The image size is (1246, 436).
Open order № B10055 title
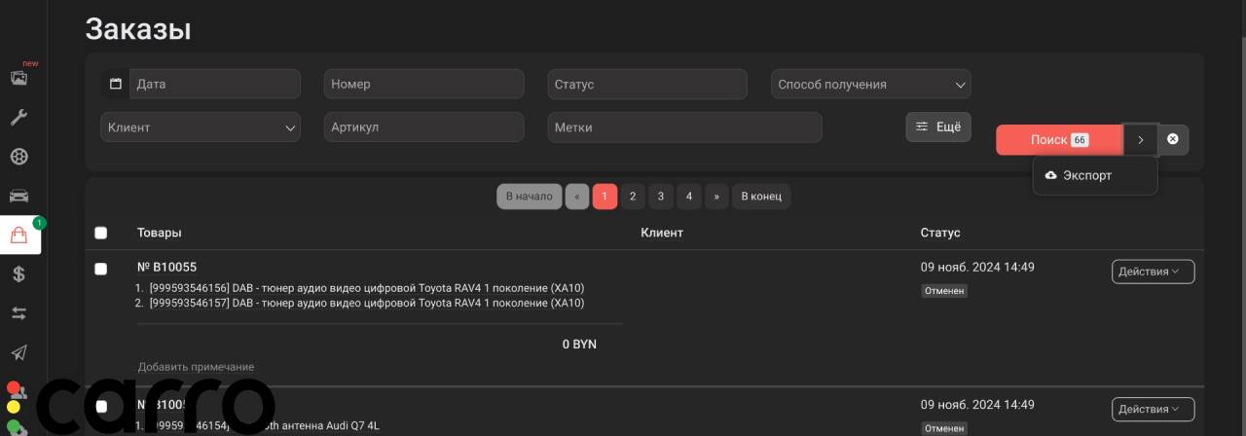166,267
